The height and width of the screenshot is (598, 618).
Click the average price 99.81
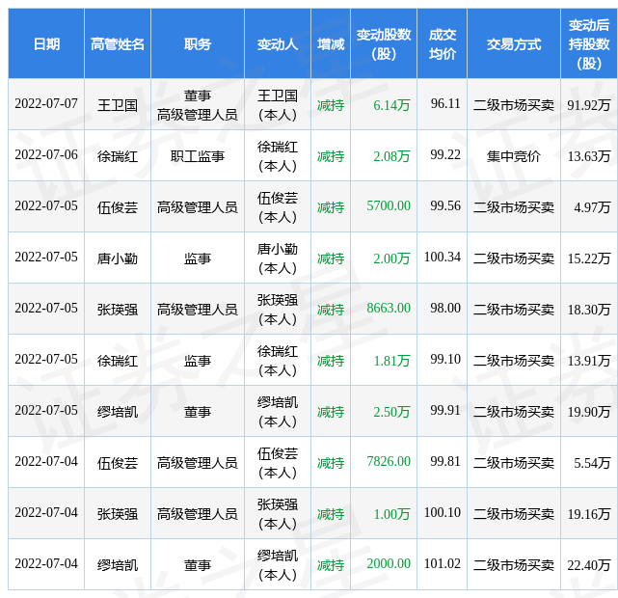click(x=445, y=461)
